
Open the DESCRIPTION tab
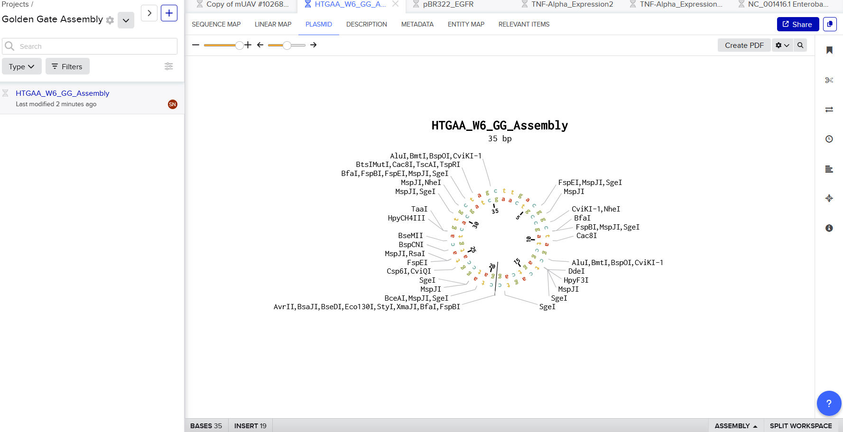point(367,24)
